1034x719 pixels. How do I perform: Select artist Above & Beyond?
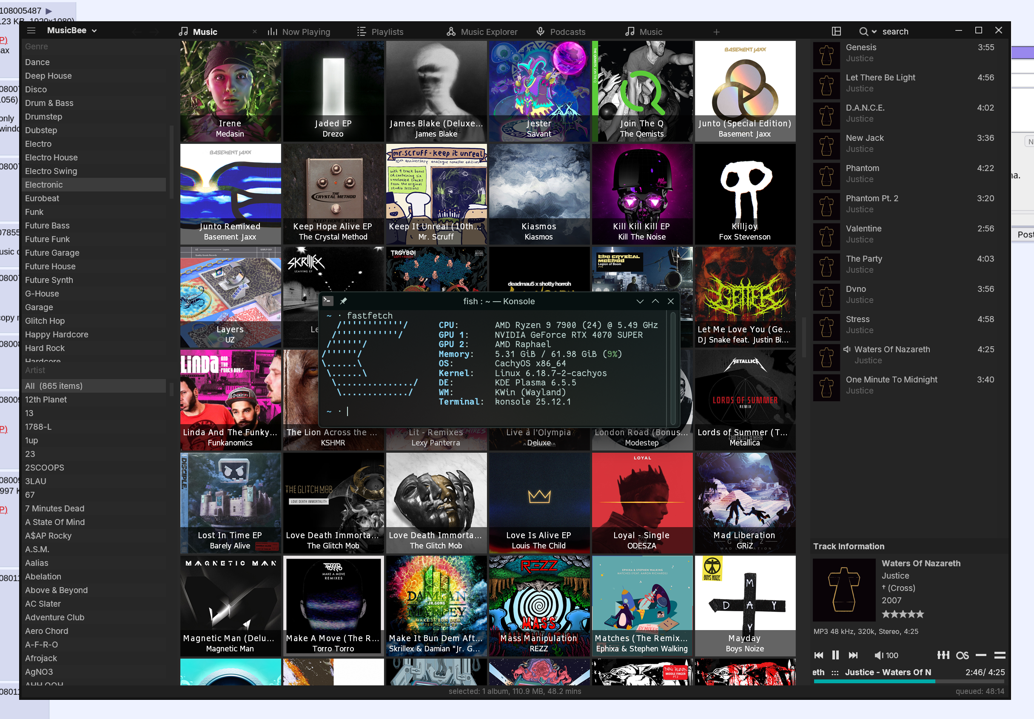[56, 590]
